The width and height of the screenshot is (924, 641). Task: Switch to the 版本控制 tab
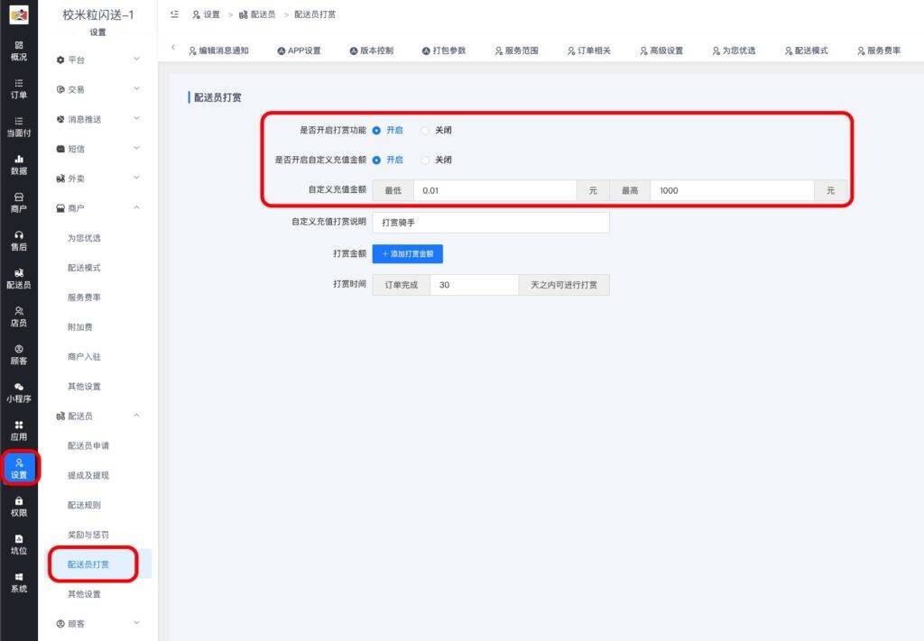coord(371,50)
